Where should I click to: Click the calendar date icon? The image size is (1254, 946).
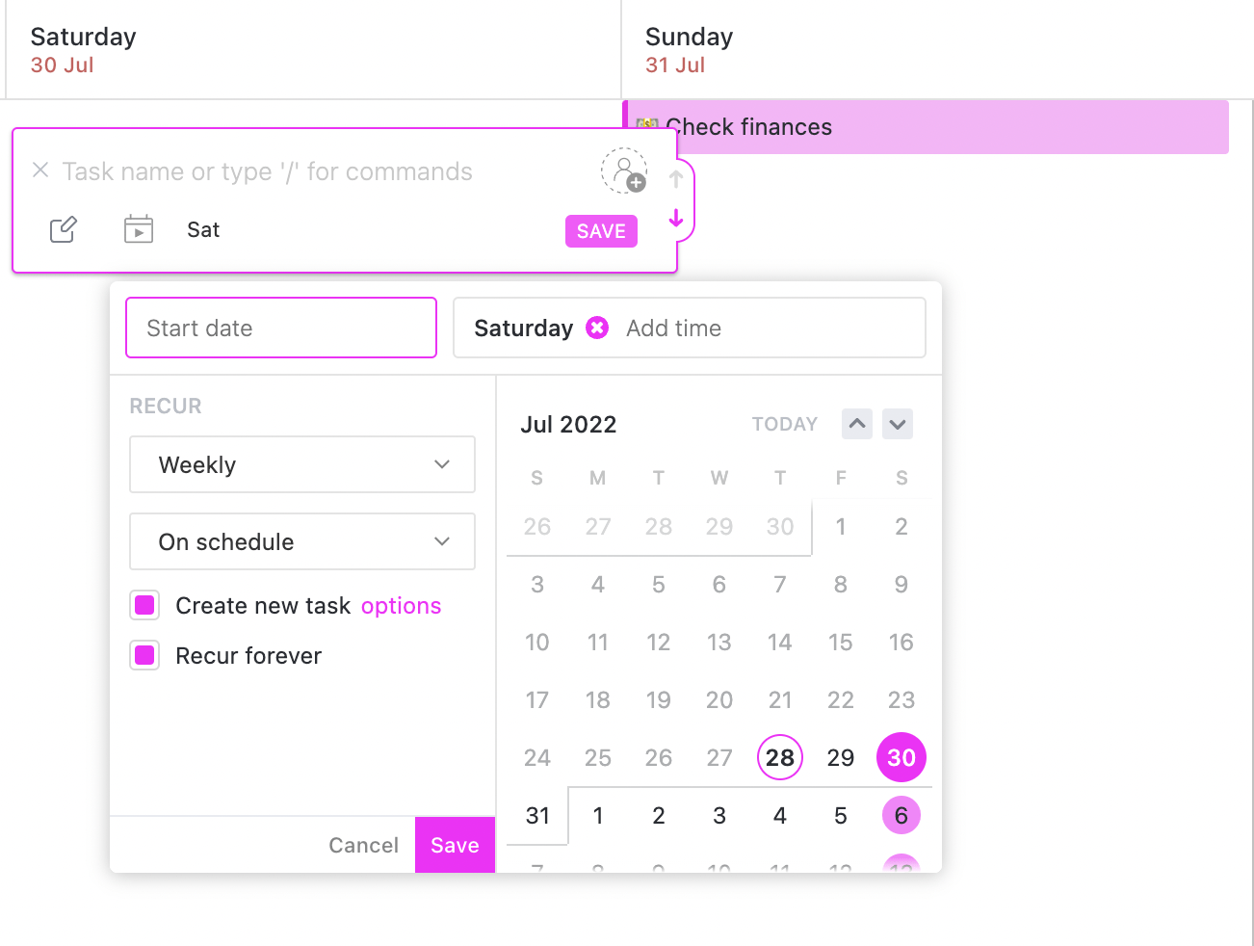(x=139, y=229)
